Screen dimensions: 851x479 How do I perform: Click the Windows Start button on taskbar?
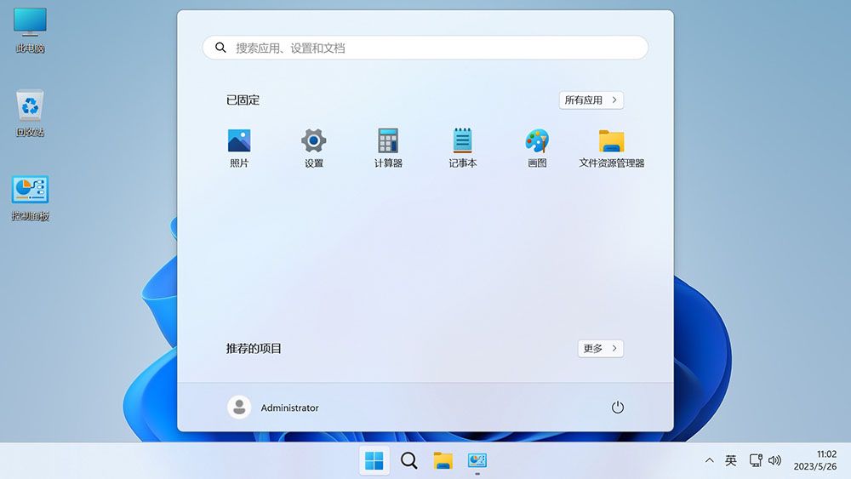pyautogui.click(x=374, y=460)
